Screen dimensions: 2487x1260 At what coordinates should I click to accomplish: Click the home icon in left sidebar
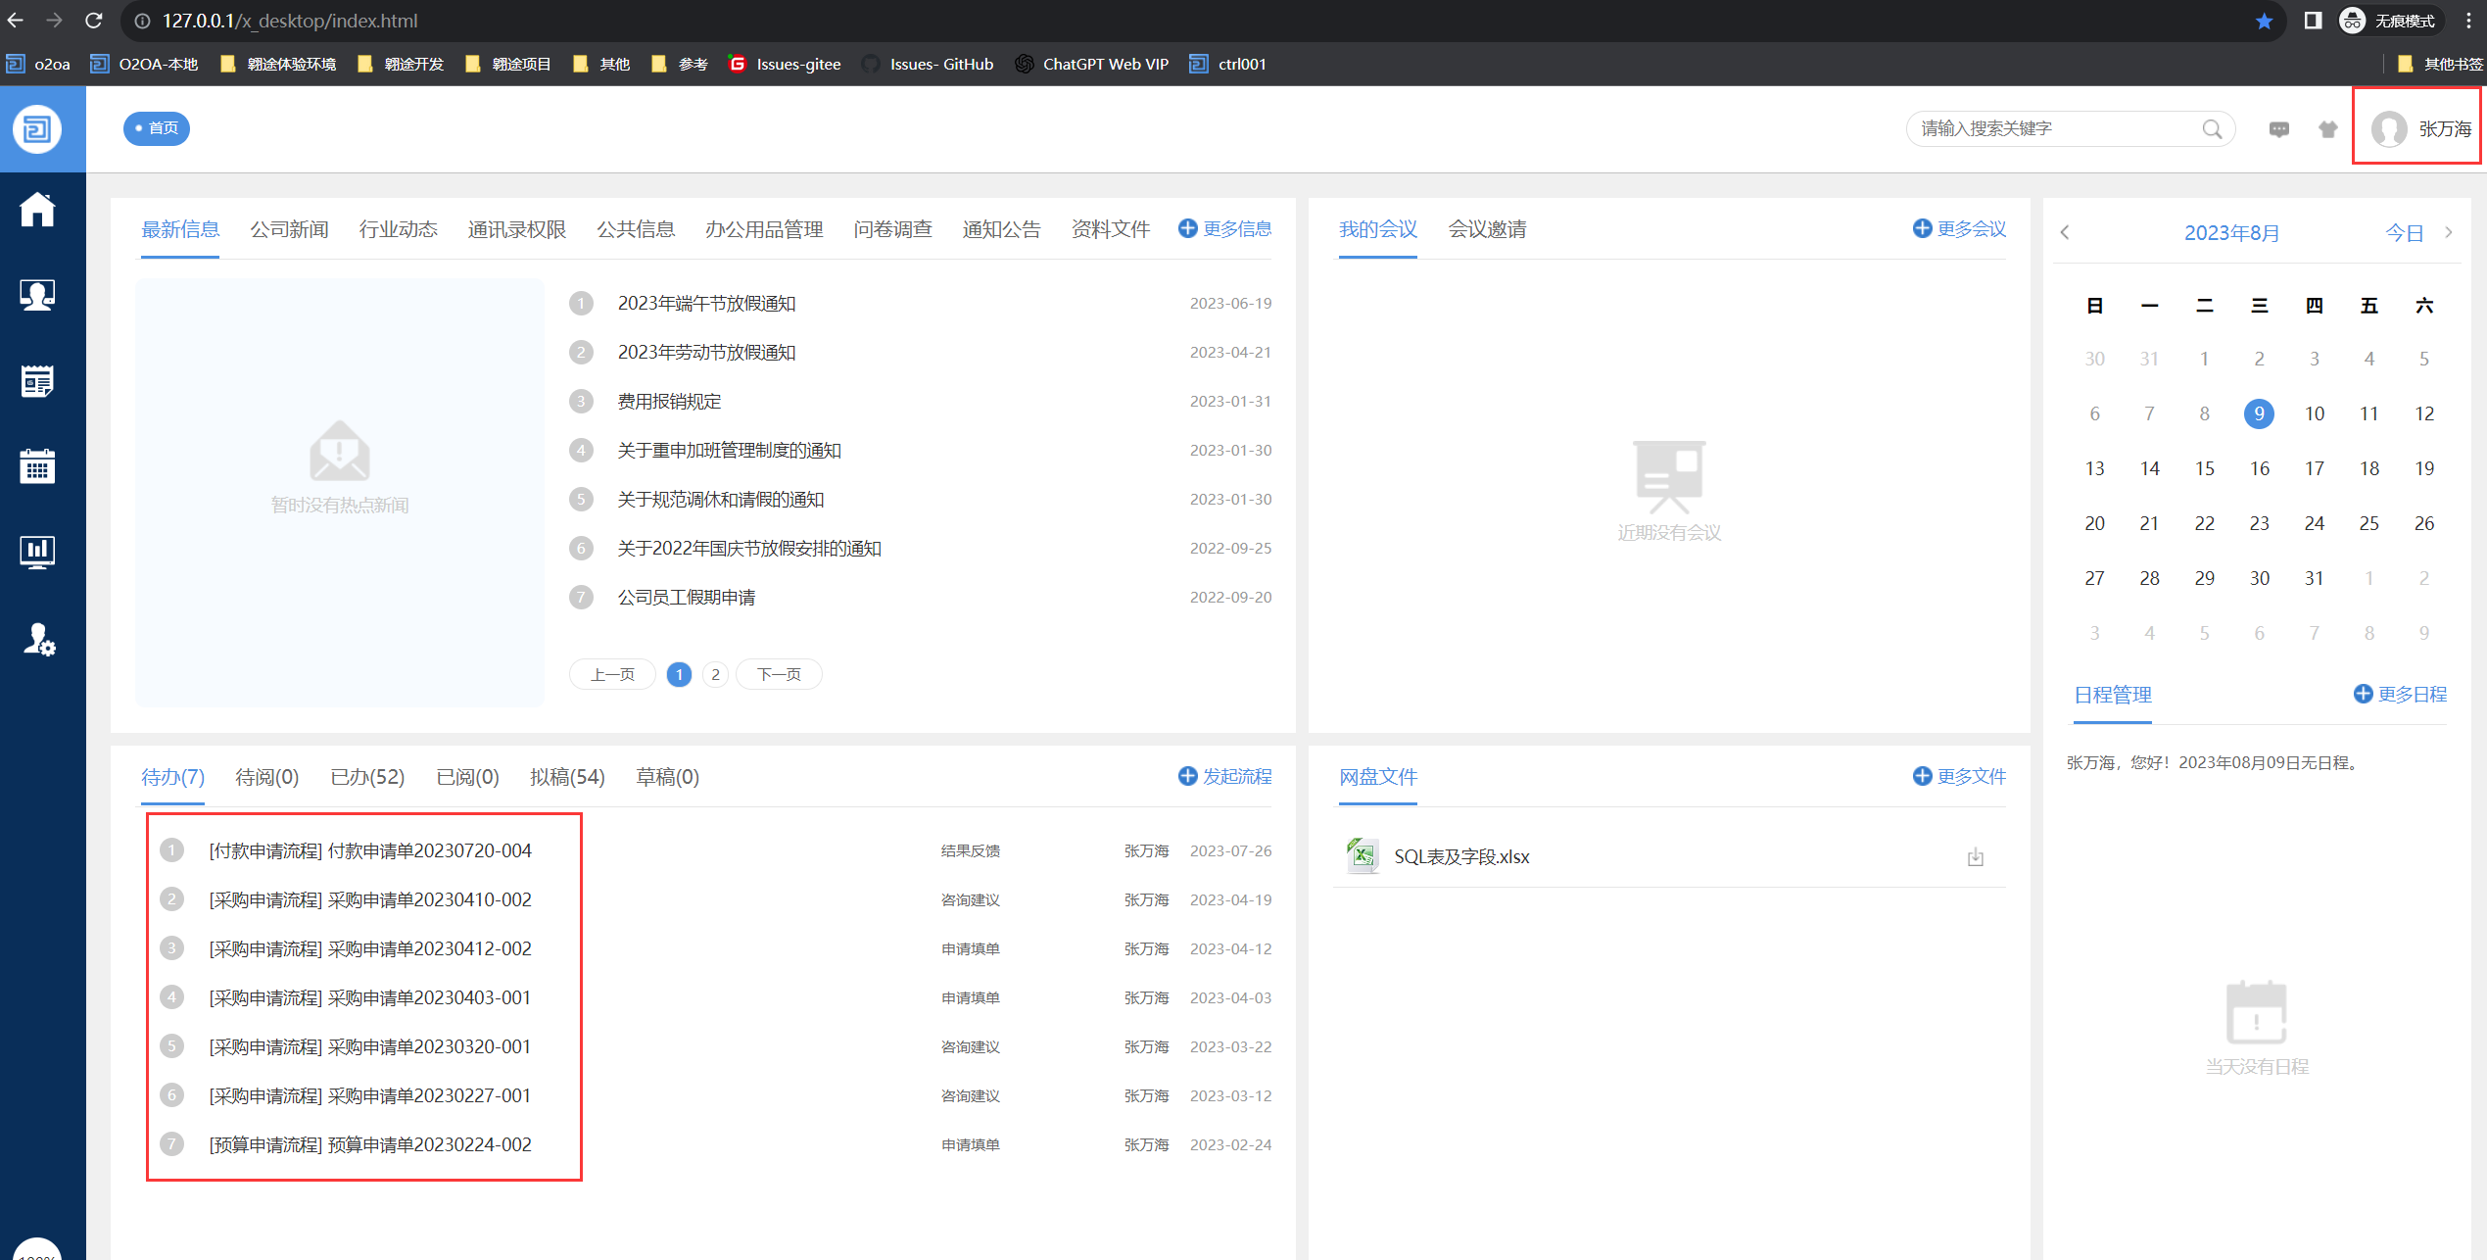(x=37, y=209)
